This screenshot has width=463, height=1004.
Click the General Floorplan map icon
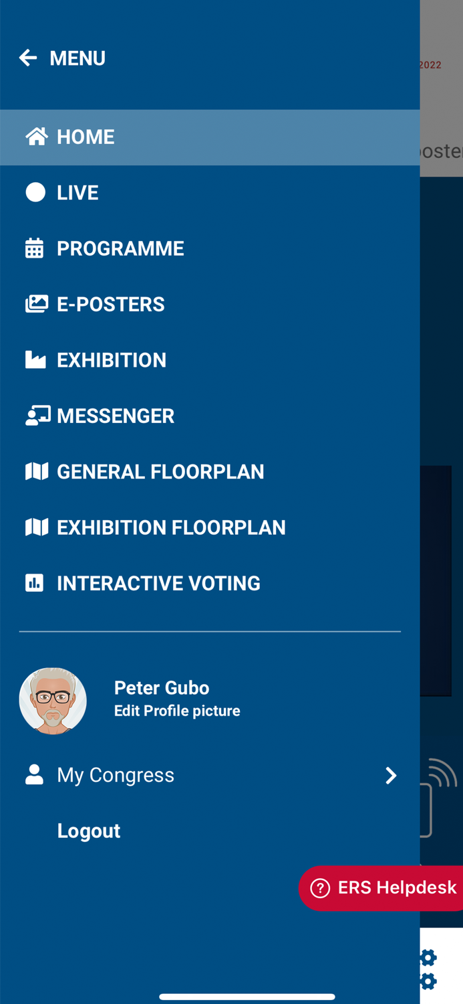36,471
